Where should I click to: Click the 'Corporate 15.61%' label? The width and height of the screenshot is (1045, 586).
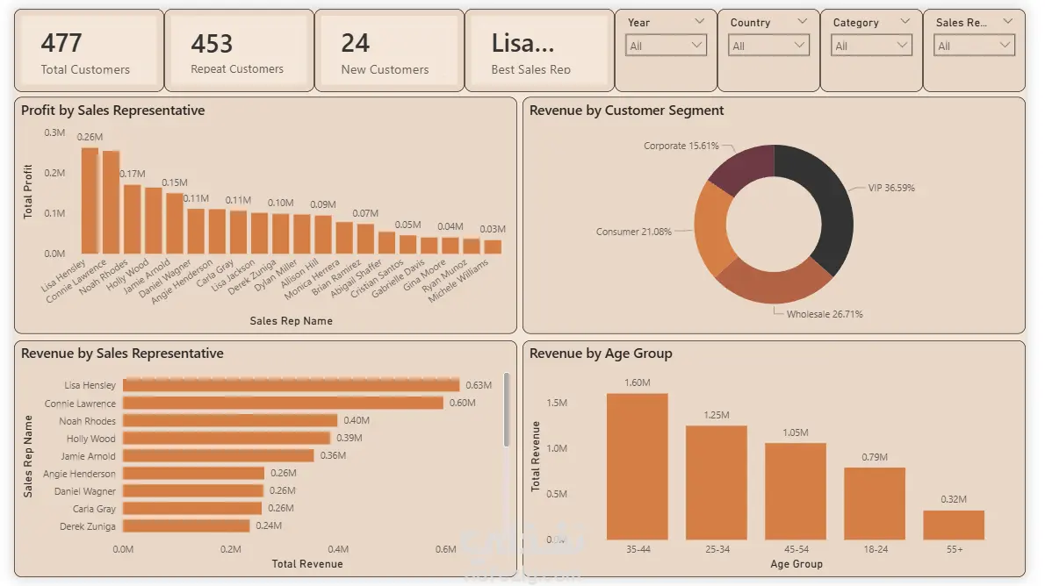(681, 146)
